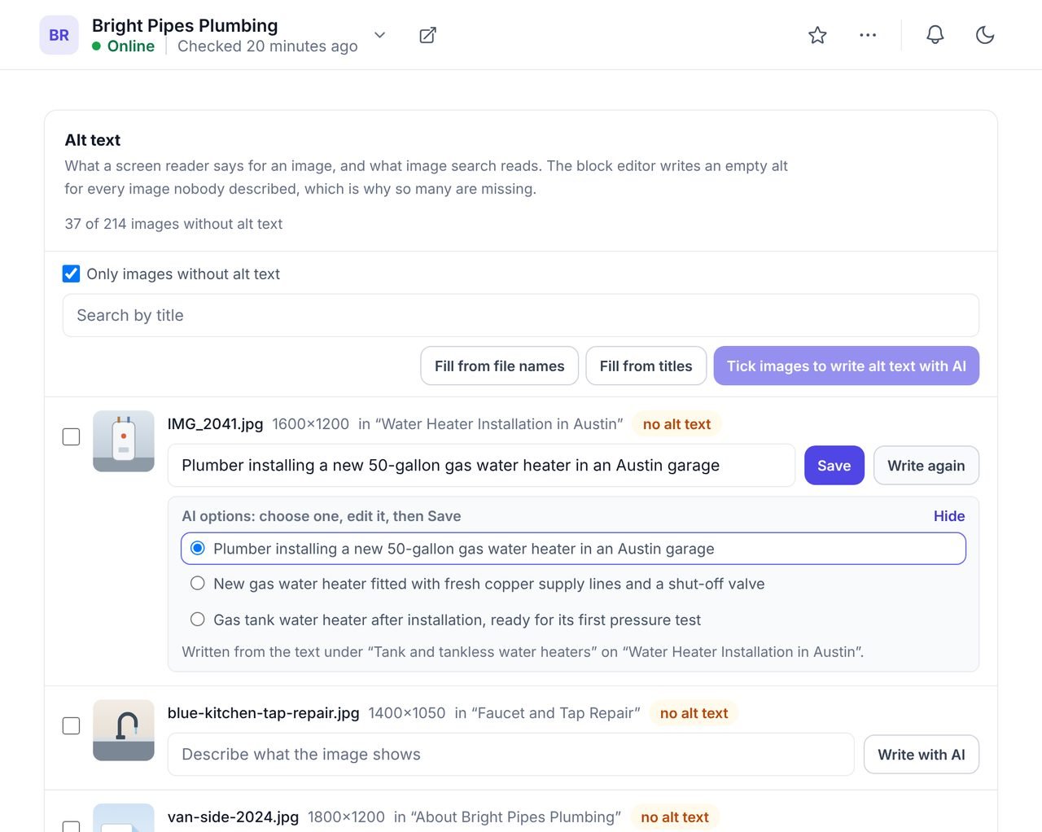Click the Checked 20 minutes ago status
Screen dimensions: 1042x832
(268, 46)
